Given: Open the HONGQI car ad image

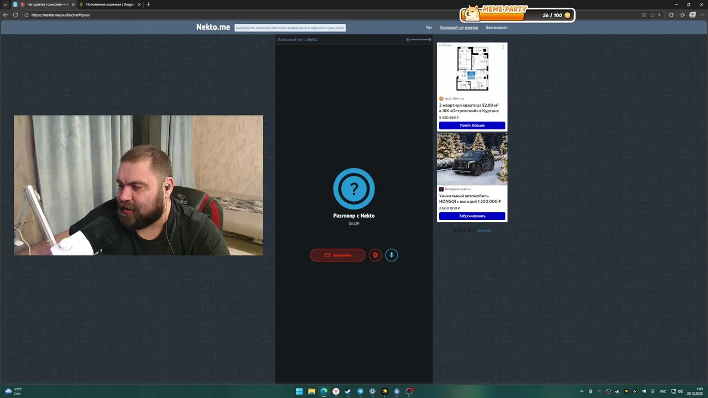Looking at the screenshot, I should [x=472, y=159].
